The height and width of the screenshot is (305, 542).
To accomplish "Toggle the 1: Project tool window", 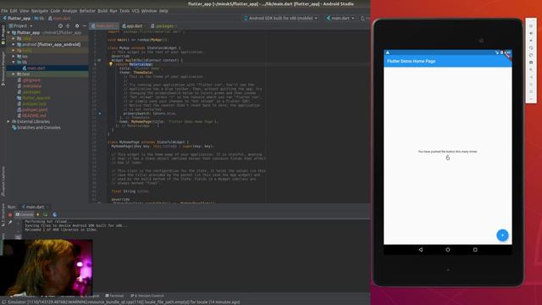I will 3,36.
